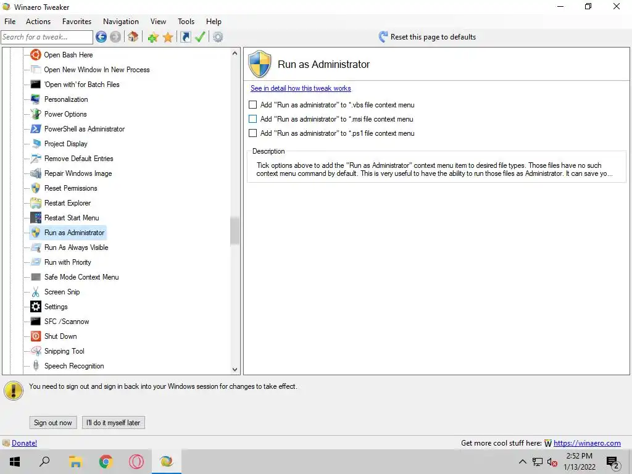Open the View menu
632x474 pixels.
(x=158, y=22)
